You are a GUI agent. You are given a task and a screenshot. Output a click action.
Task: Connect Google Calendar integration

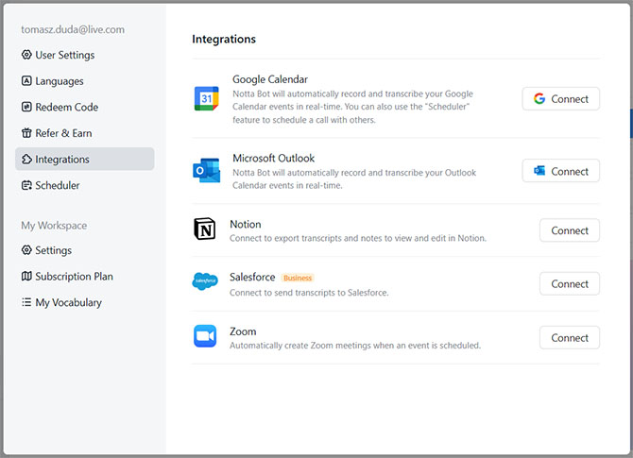pyautogui.click(x=561, y=98)
